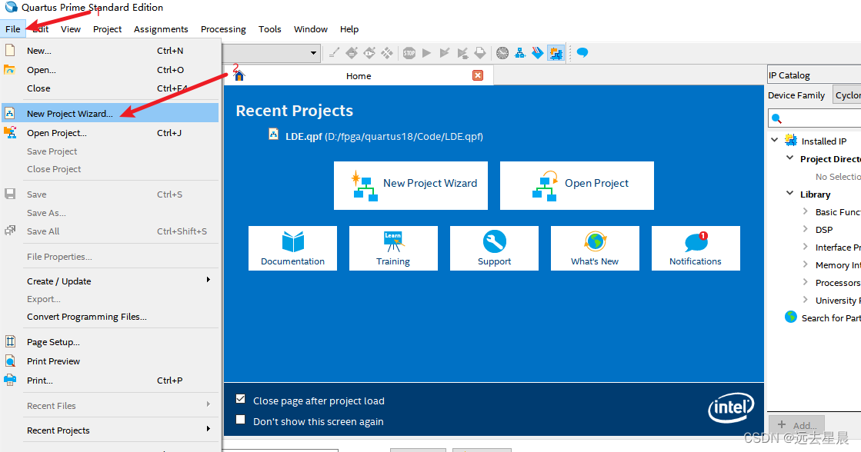This screenshot has height=452, width=861.
Task: Click the house icon on Home tab
Action: click(239, 75)
